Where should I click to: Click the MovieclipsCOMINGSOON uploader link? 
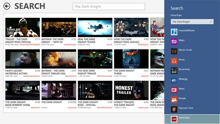pos(30,44)
